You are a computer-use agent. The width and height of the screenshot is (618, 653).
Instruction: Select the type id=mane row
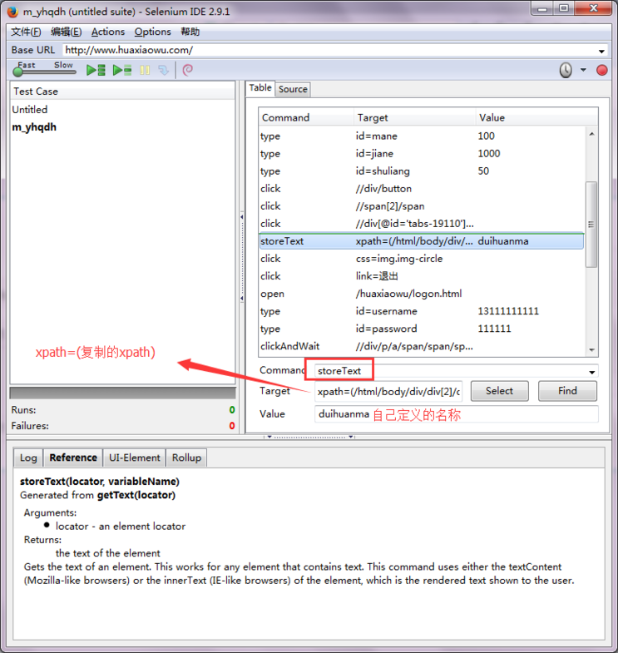click(x=421, y=136)
